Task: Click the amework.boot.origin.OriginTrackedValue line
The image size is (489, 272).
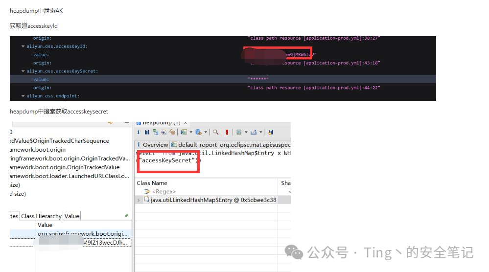Action: 65,167
